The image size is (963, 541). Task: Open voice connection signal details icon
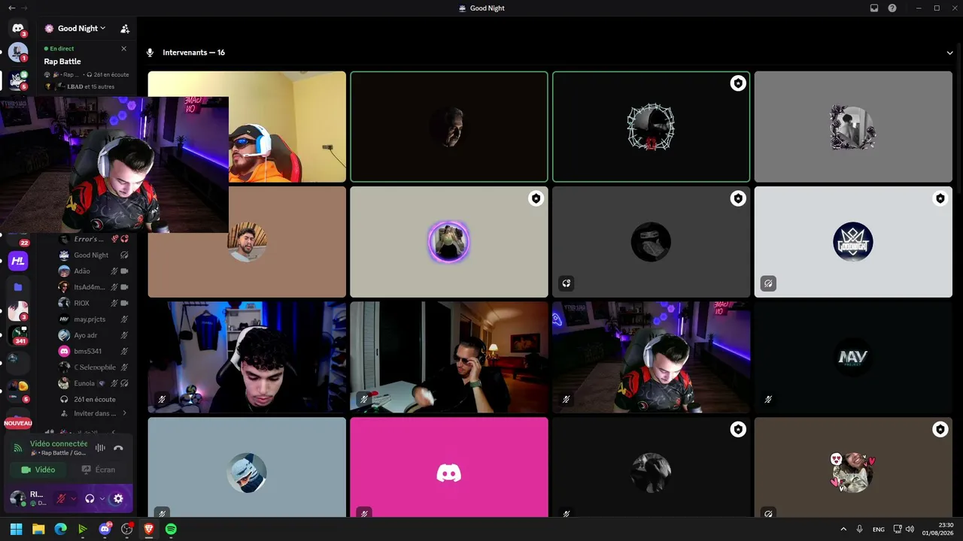coord(18,448)
